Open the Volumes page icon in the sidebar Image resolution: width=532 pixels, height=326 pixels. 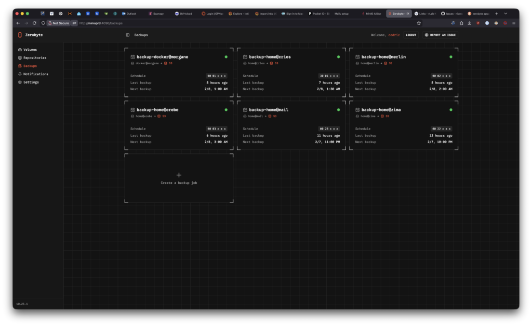pos(20,50)
